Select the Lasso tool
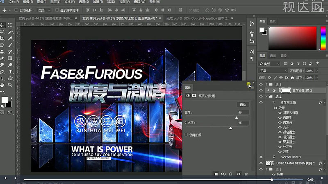 click(2, 32)
